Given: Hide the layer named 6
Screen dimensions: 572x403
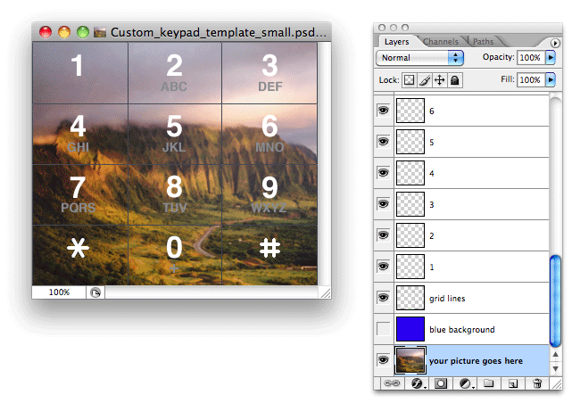Looking at the screenshot, I should (384, 110).
